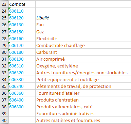This screenshot has height=124, width=131.
Task: Select 'Vêtements de travail, de protection' cell
Action: coord(83,86)
